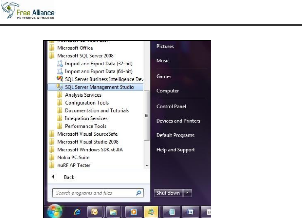Open Outlook from the taskbar
The image size is (302, 218).
coord(94,212)
